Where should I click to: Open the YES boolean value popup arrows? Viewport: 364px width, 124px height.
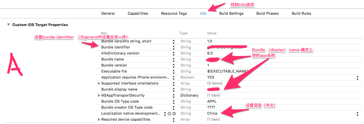click(x=357, y=78)
